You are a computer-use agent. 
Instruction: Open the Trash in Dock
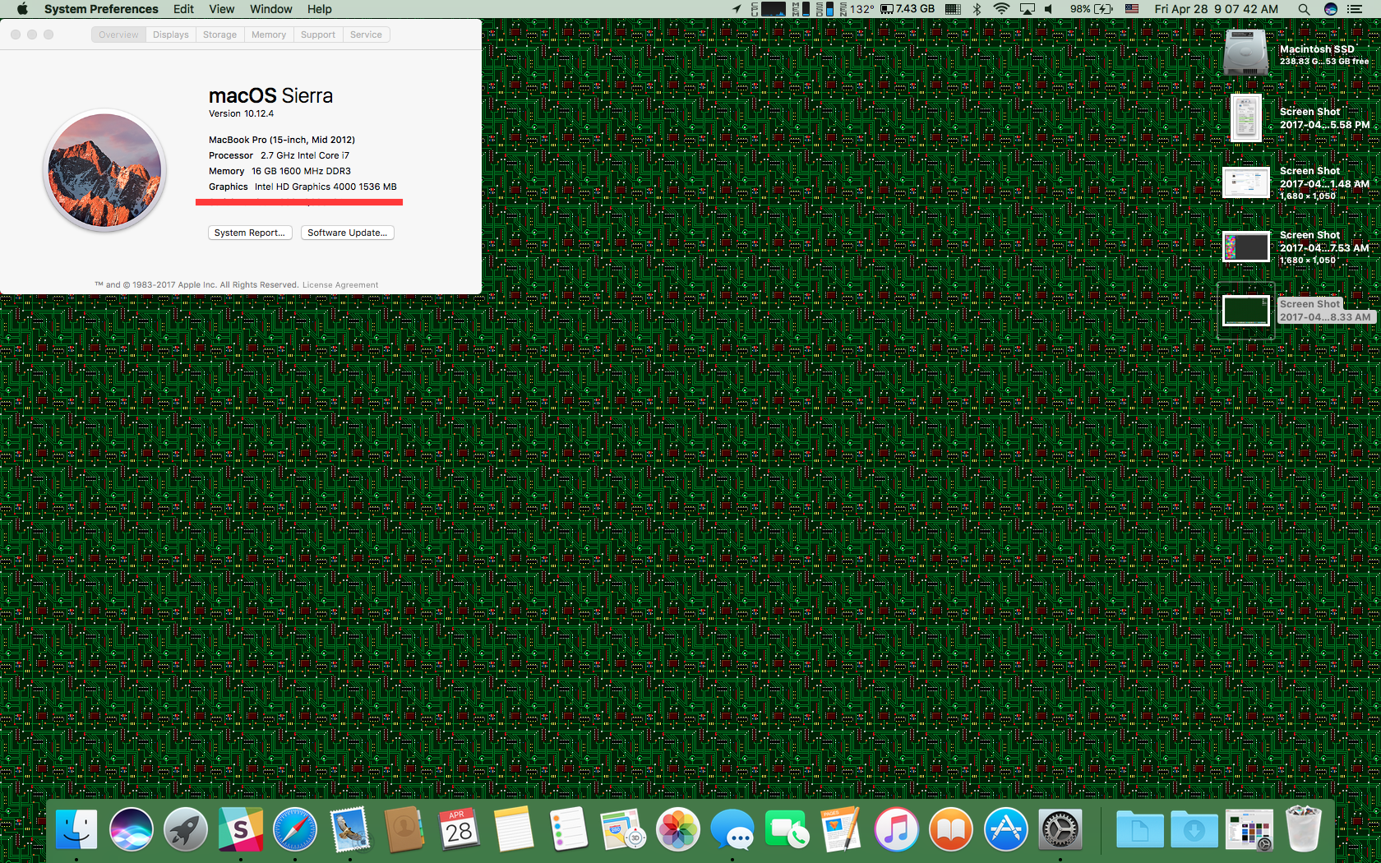point(1304,828)
